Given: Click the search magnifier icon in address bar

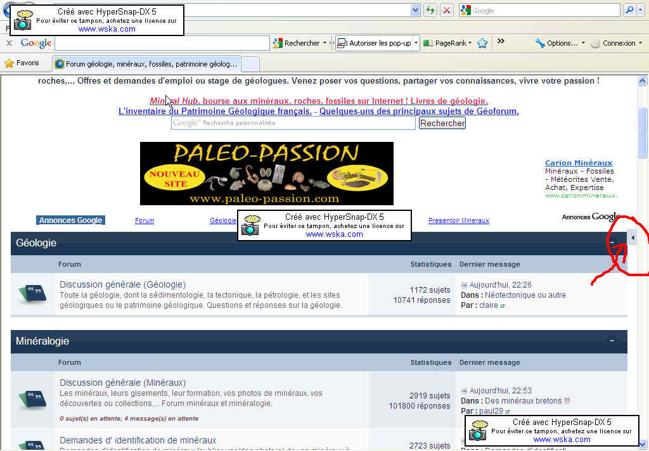Looking at the screenshot, I should (629, 10).
